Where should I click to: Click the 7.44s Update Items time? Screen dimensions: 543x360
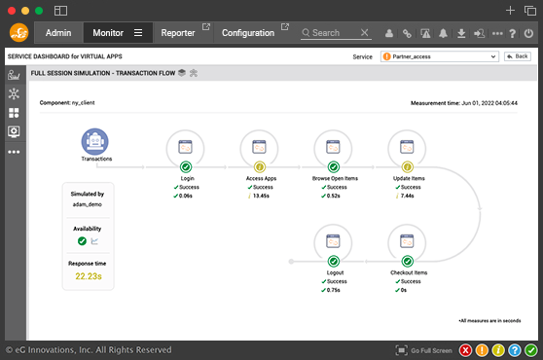[407, 196]
